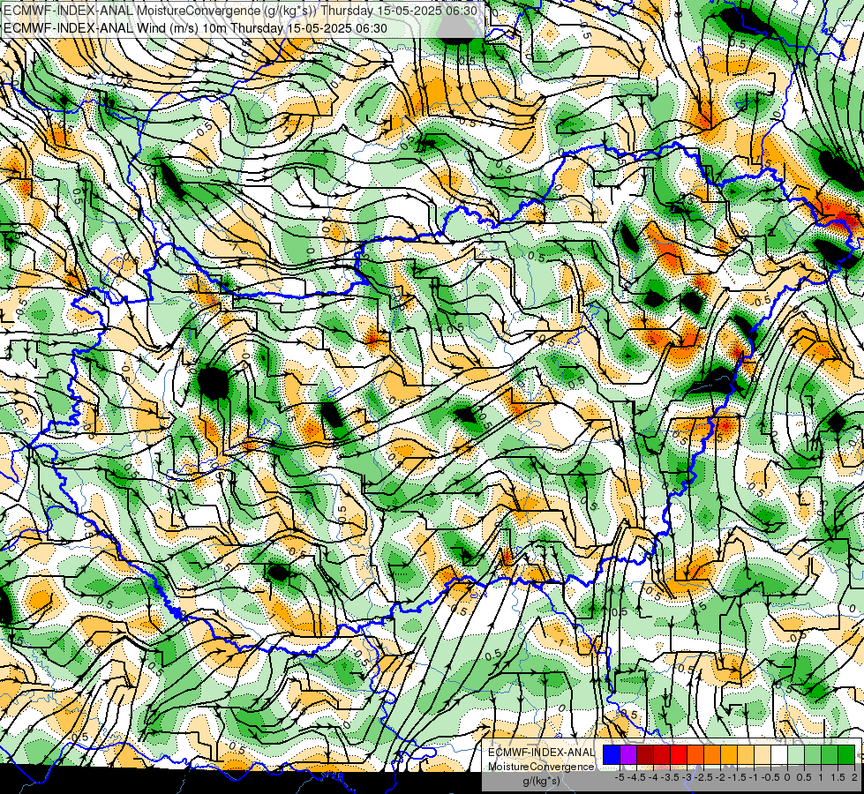The image size is (864, 794).
Task: Click the legend label 'MoistureConvergence'
Action: pyautogui.click(x=541, y=767)
